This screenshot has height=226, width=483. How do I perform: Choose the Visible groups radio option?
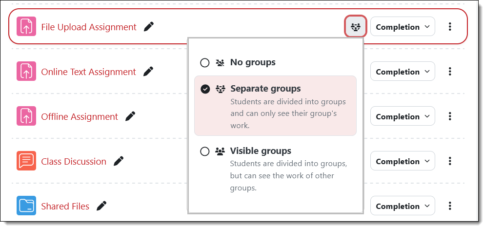click(x=205, y=151)
